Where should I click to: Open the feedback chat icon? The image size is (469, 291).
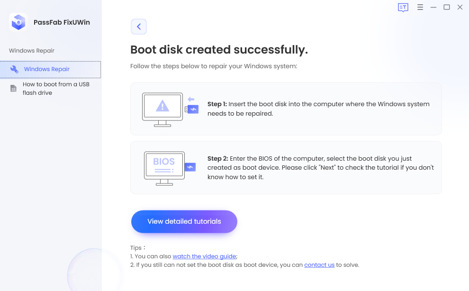[x=403, y=8]
